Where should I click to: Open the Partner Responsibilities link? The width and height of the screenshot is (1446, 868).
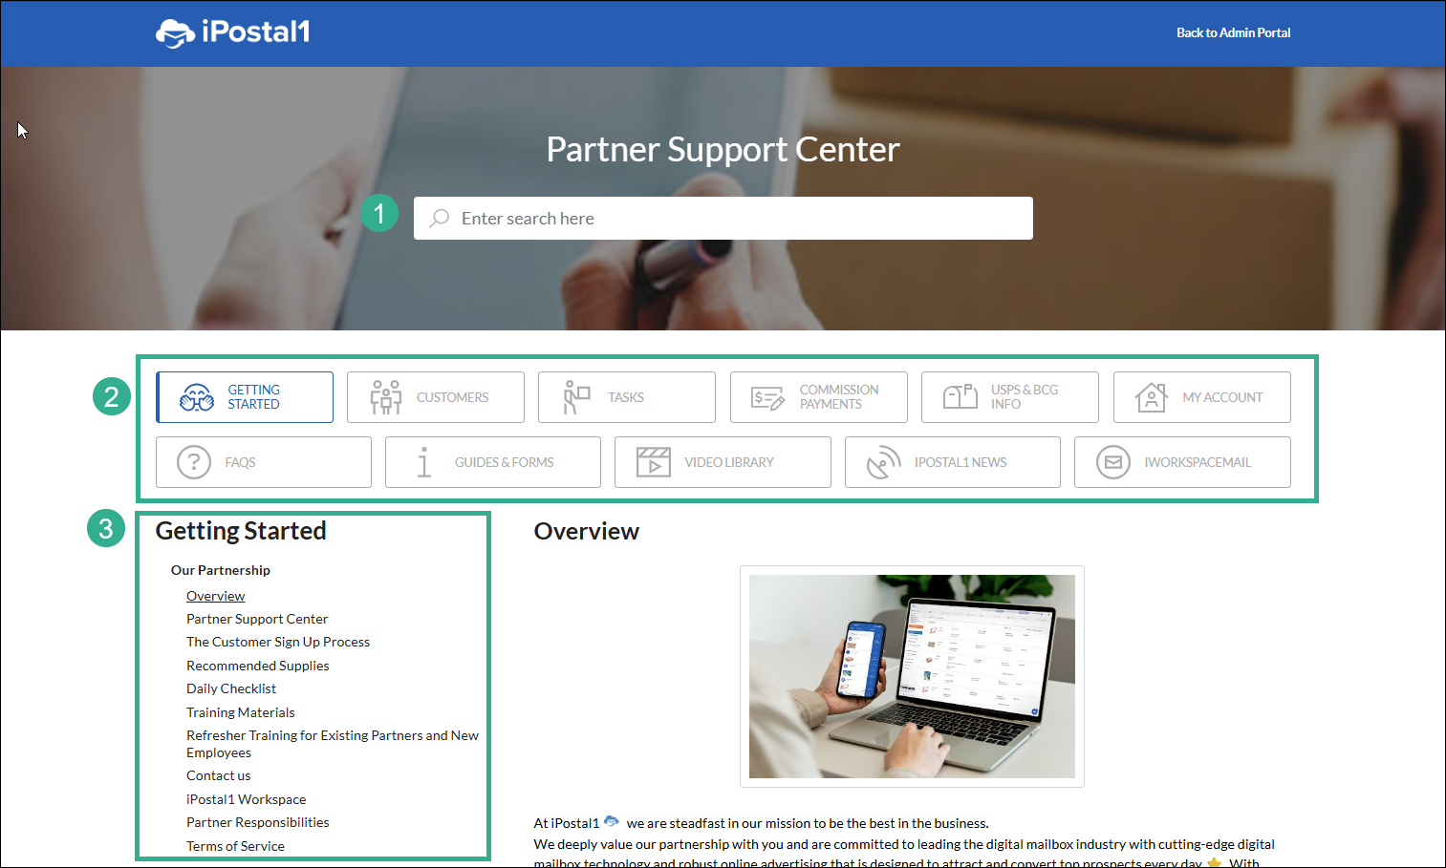(258, 822)
